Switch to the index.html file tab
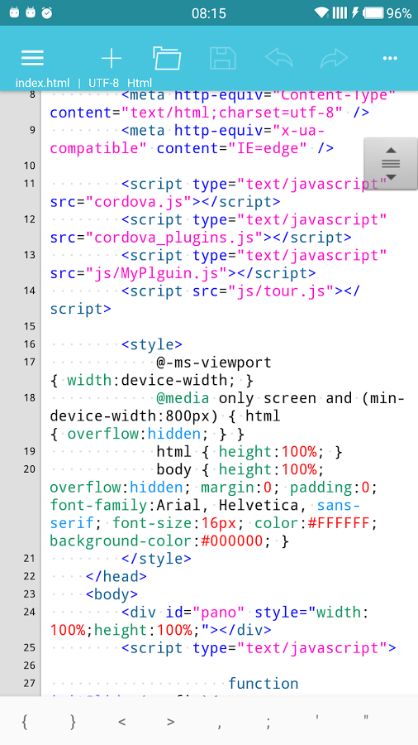418x745 pixels. point(43,83)
